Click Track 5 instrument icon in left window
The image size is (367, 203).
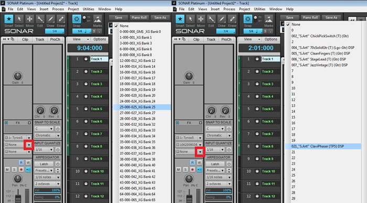coord(86,109)
